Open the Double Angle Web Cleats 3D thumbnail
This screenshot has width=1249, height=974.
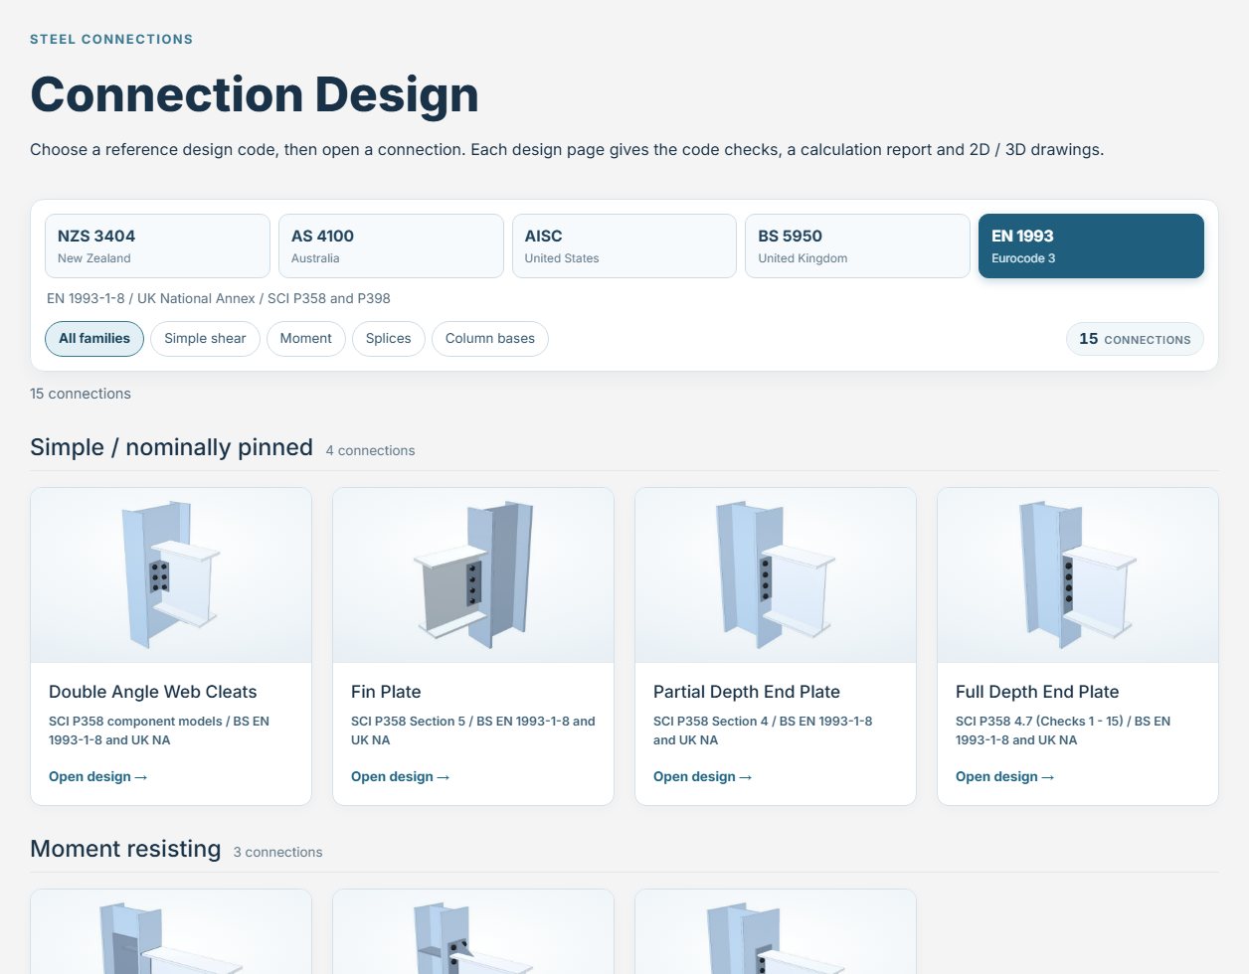tap(171, 575)
